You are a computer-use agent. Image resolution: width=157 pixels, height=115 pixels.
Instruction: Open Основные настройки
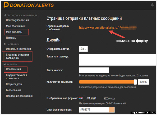[x=18, y=49]
